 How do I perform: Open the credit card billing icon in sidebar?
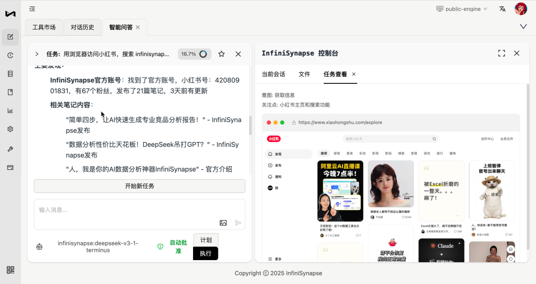(10, 168)
